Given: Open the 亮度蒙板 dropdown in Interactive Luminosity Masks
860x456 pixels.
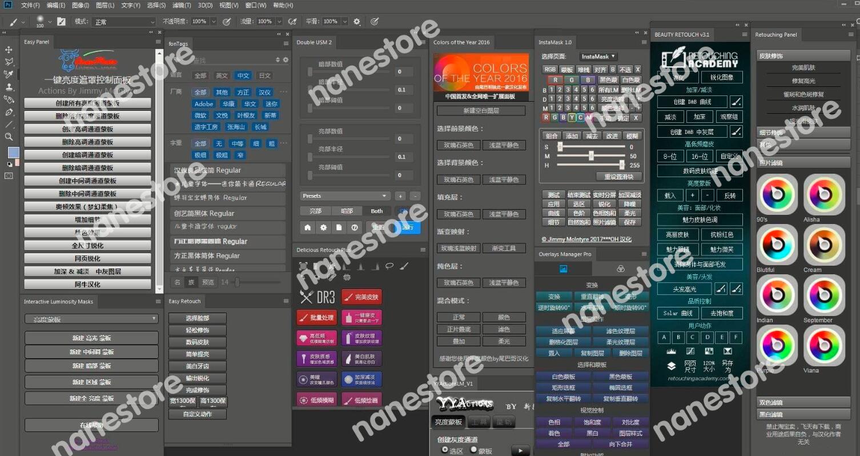Looking at the screenshot, I should 91,319.
